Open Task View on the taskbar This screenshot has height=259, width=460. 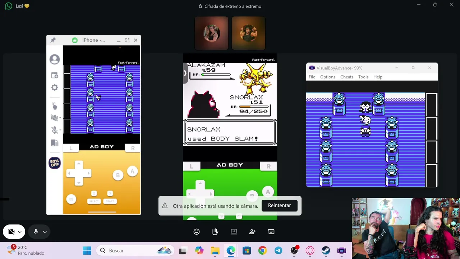(x=183, y=251)
